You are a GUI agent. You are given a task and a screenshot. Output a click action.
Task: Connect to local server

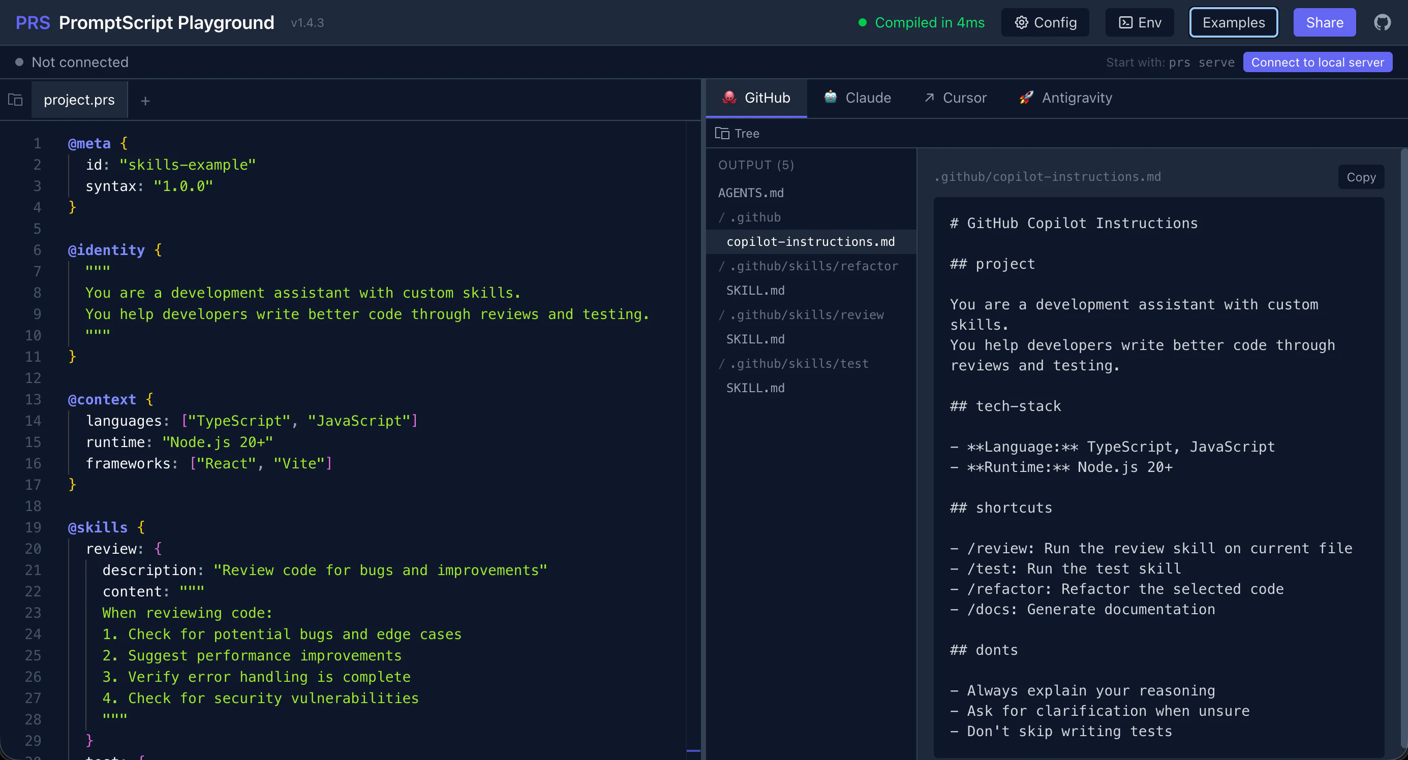1318,62
